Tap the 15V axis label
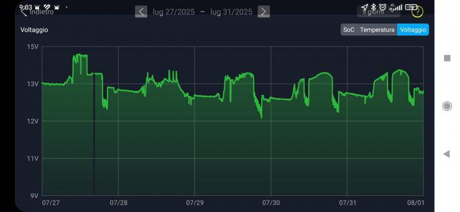Screen dimensions: 460x212 tap(33, 47)
